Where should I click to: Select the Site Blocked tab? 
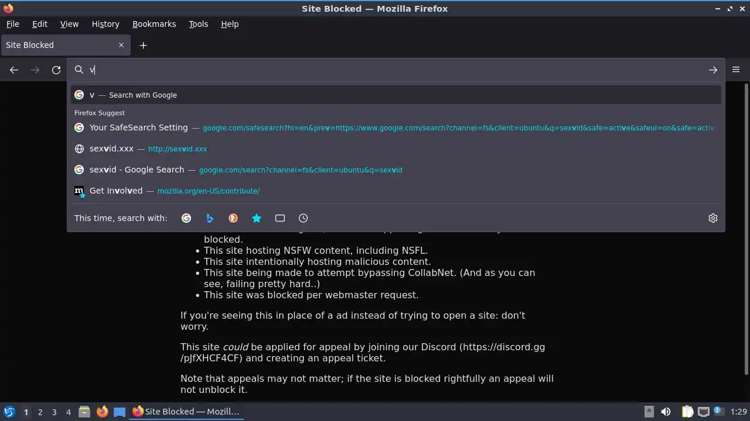click(x=64, y=45)
